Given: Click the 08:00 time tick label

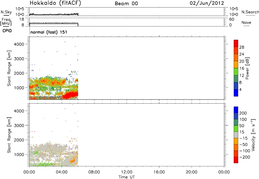Looking at the screenshot, I should (x=94, y=172).
